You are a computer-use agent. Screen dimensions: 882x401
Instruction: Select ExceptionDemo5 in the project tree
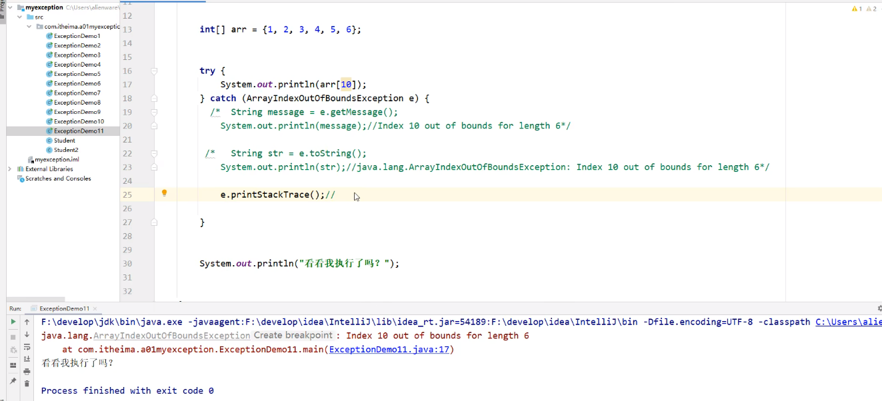click(x=75, y=73)
